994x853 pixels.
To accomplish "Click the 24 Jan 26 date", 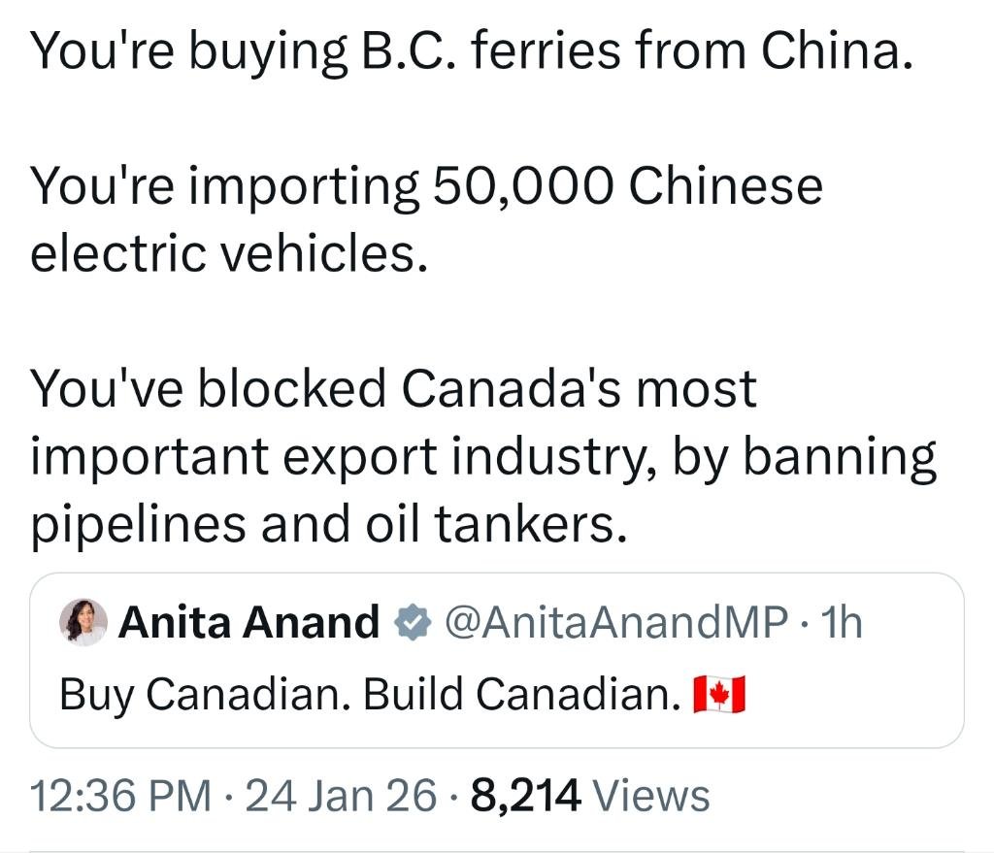I will point(342,797).
